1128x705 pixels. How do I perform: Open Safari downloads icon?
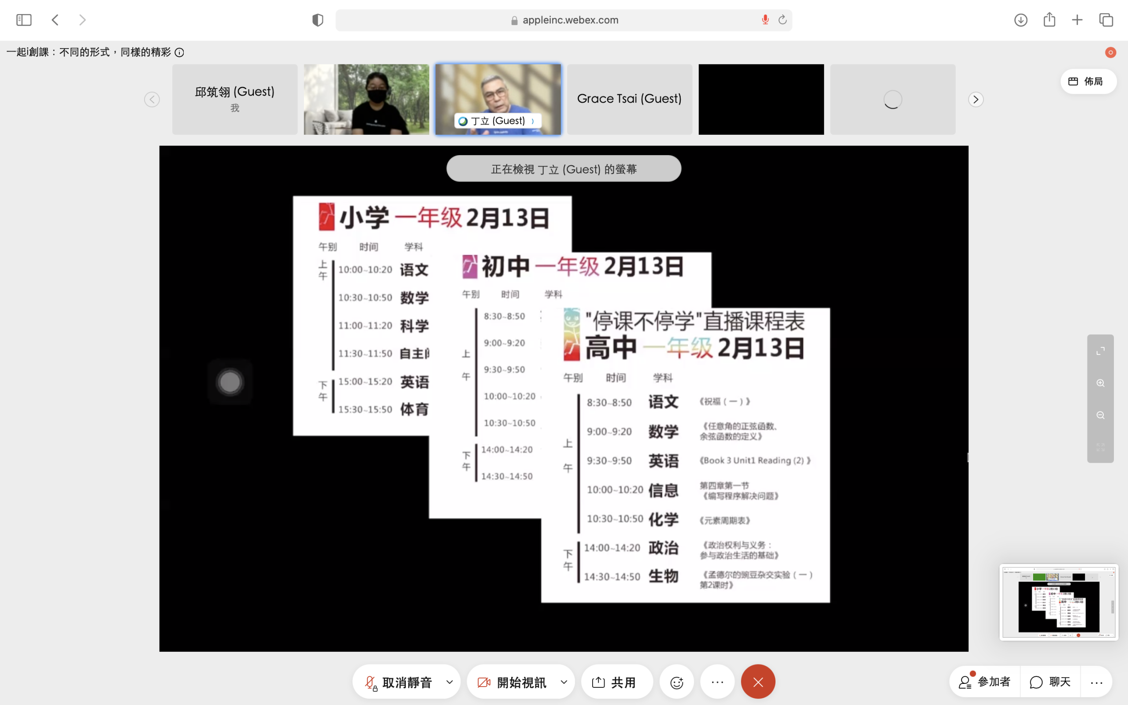coord(1020,19)
